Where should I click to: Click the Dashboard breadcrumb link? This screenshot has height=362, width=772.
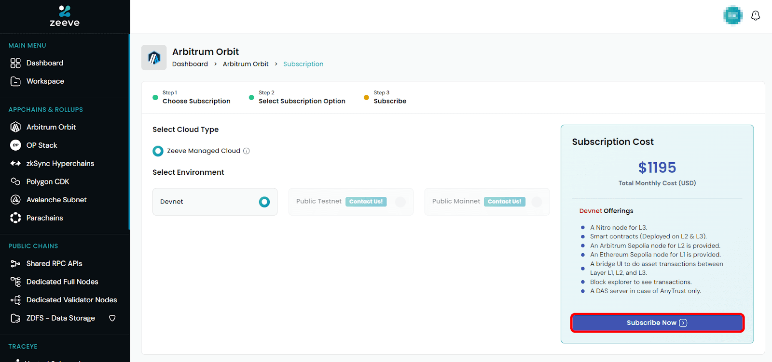tap(190, 64)
